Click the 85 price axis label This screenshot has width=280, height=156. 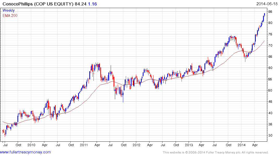tap(270, 12)
